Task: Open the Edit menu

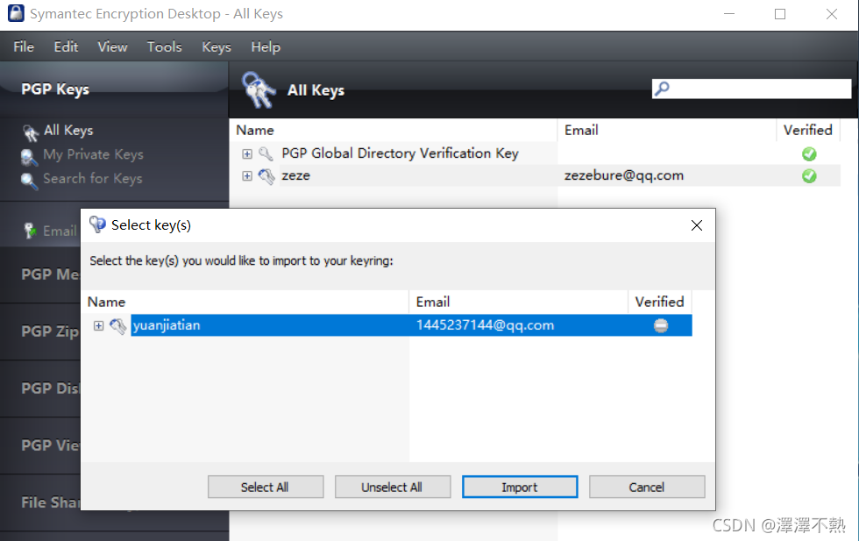Action: (66, 47)
